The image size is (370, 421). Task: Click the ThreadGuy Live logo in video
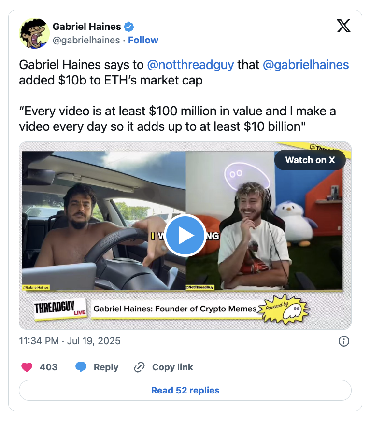(x=60, y=309)
